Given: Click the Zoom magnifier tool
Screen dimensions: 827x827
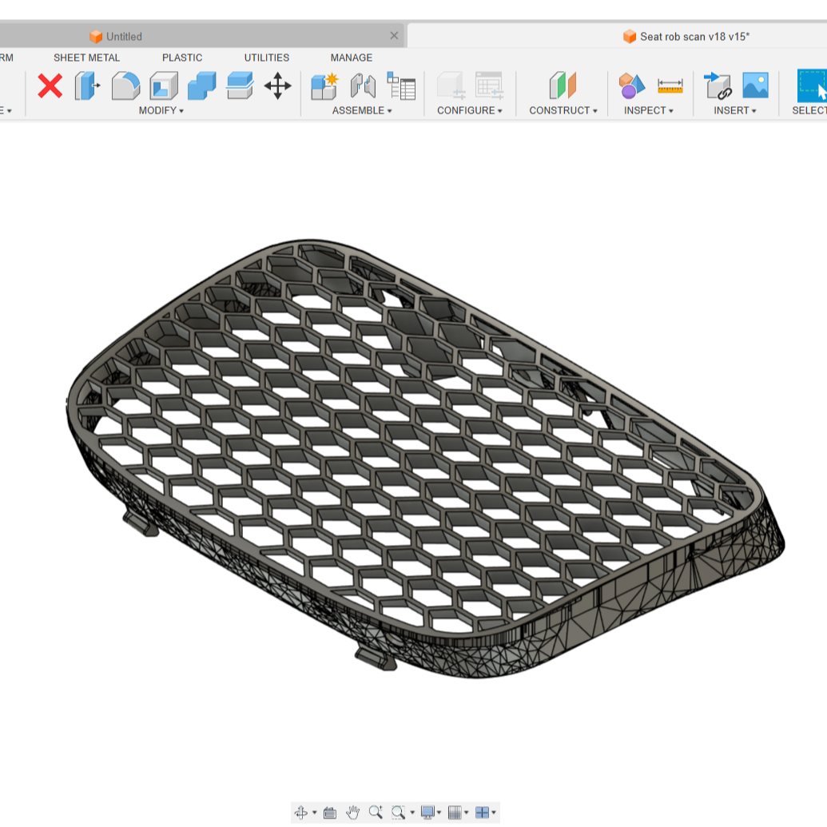Looking at the screenshot, I should [376, 812].
